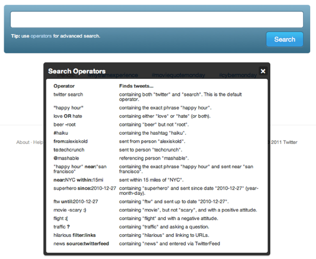
Task: Select the #moviequotemonday trend behind dialog
Action: pyautogui.click(x=178, y=75)
